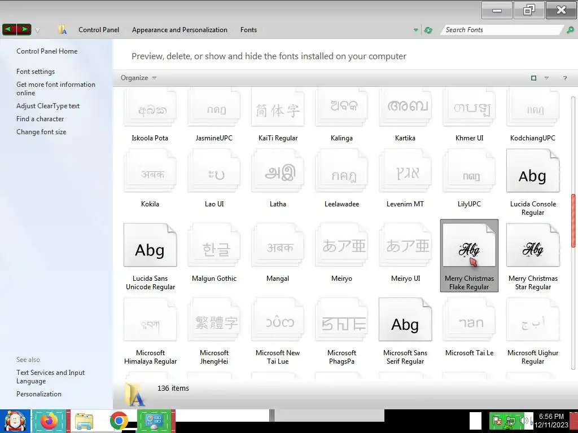Go forward with the right arrow
The image size is (578, 433).
coord(24,29)
